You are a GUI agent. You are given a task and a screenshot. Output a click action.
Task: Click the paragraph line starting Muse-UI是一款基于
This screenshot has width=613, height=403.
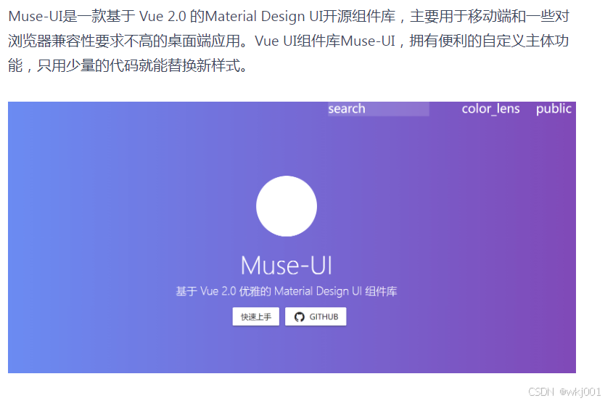pos(289,17)
